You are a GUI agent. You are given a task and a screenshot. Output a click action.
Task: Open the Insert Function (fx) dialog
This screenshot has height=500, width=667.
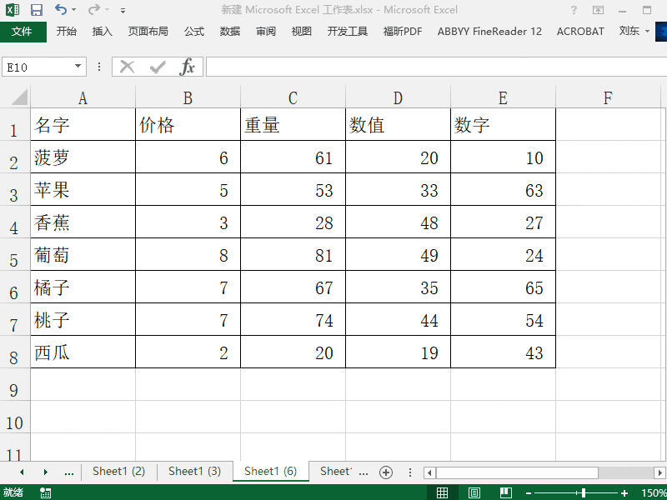[x=188, y=66]
